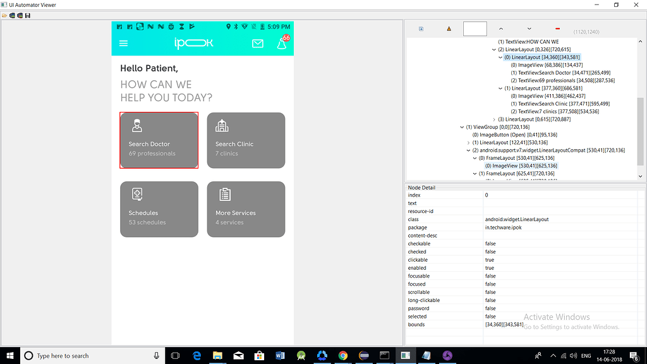Click the red clear search icon
The image size is (647, 364).
pyautogui.click(x=558, y=28)
